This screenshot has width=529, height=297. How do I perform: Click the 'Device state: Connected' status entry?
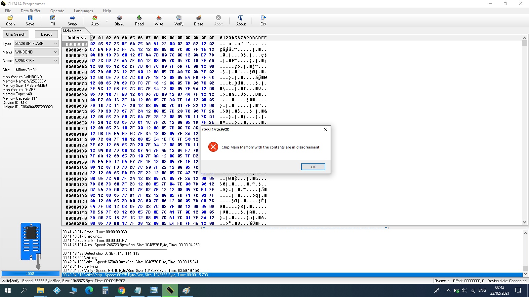(x=507, y=281)
